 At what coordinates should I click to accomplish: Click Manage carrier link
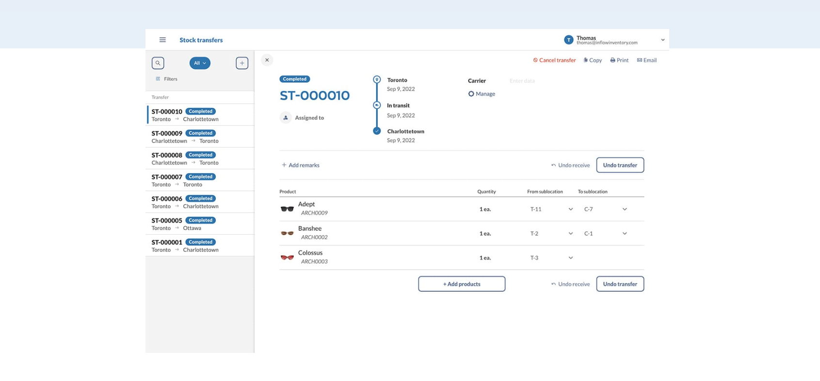pyautogui.click(x=485, y=94)
